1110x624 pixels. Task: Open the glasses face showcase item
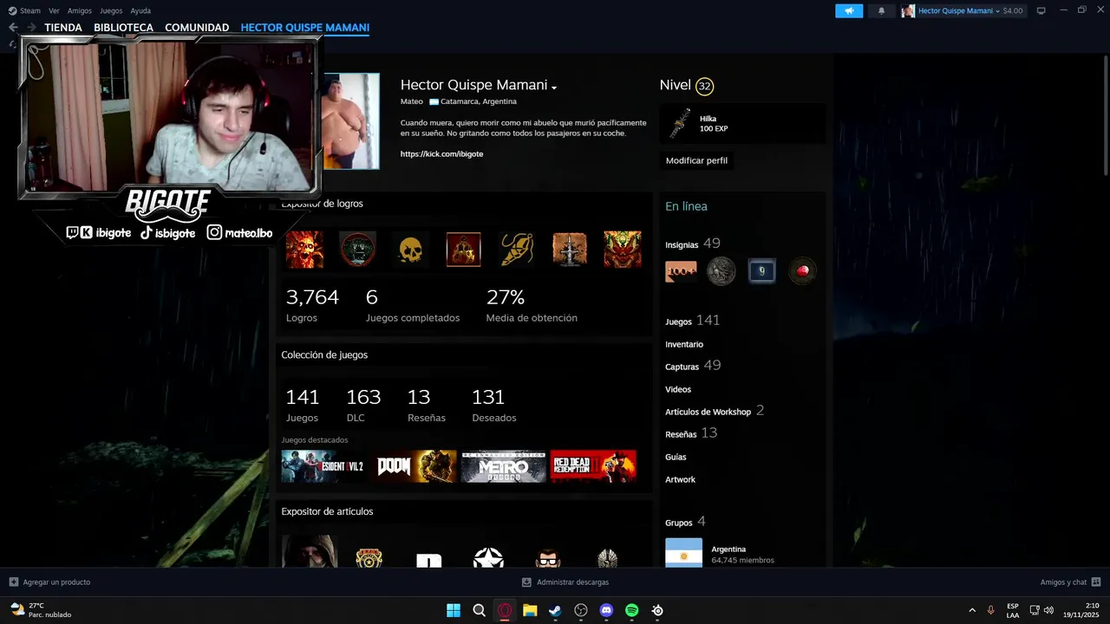548,557
